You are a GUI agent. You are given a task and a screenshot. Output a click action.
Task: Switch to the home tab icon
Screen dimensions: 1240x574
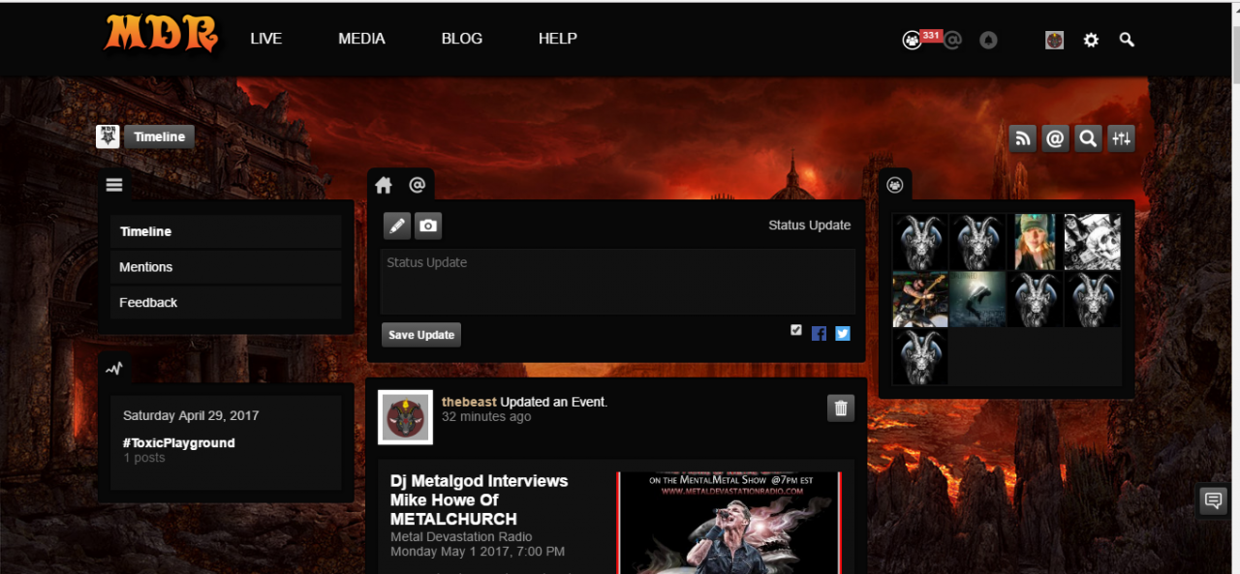point(384,185)
